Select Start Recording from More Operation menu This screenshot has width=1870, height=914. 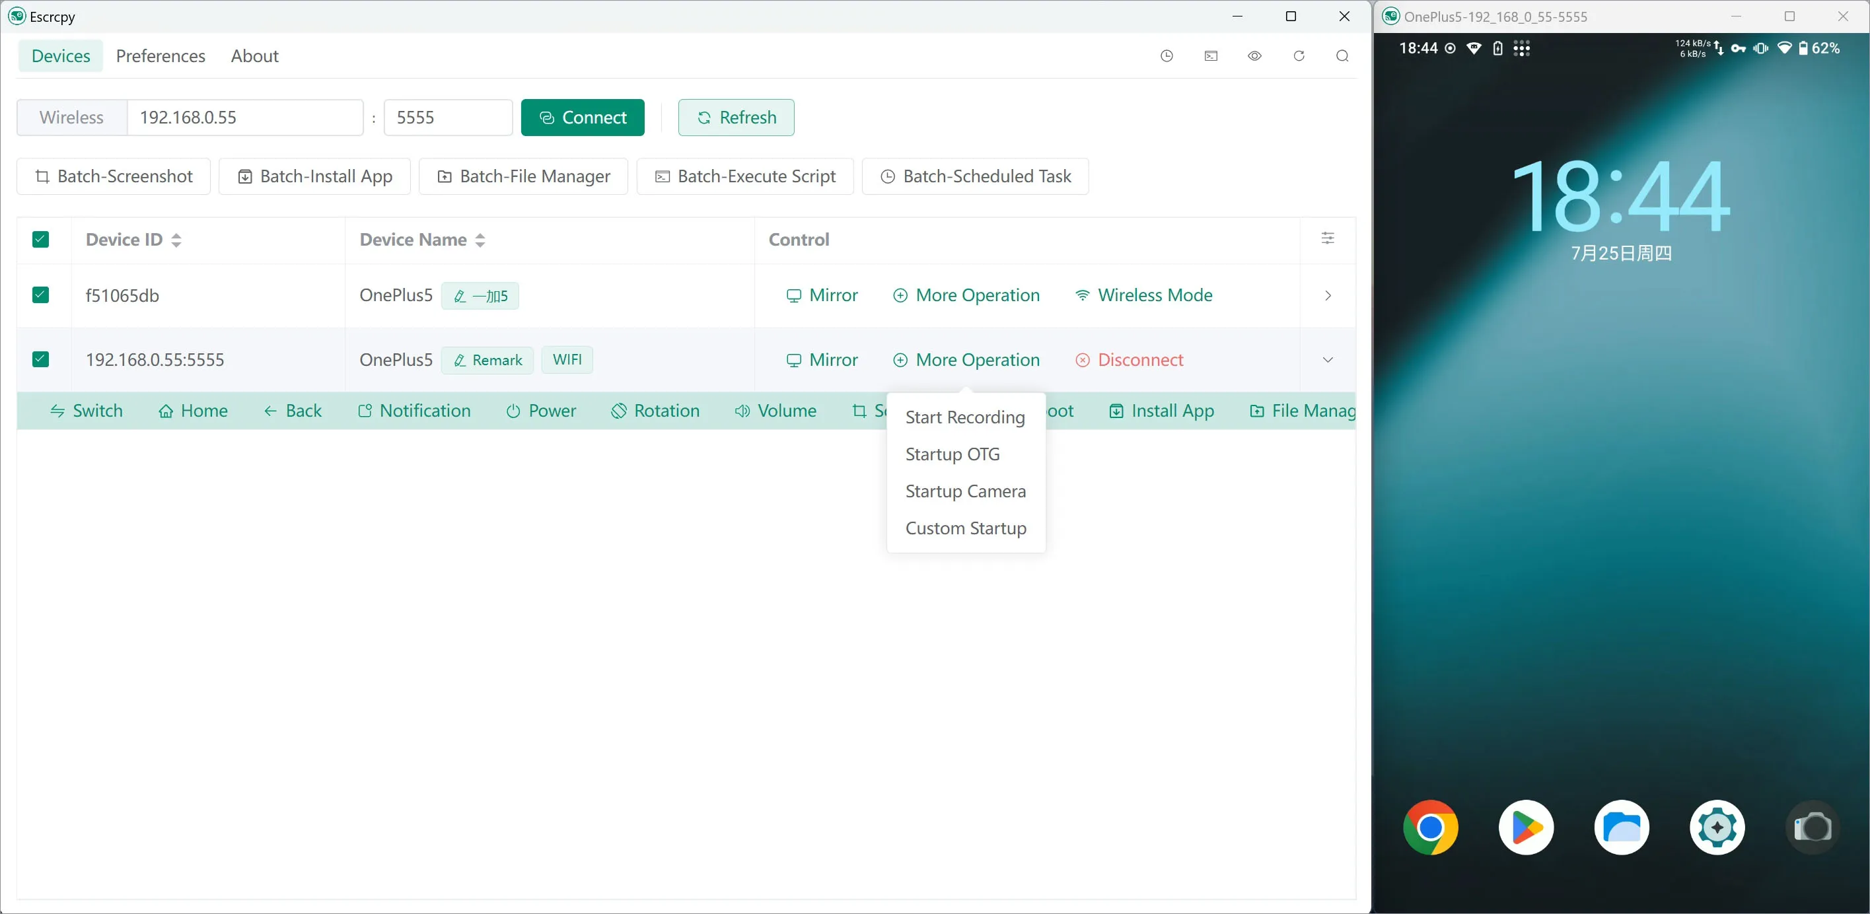click(965, 416)
